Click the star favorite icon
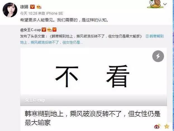 click(x=166, y=126)
